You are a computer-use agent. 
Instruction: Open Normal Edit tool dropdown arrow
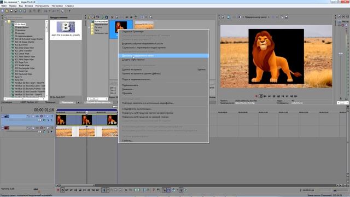(x=108, y=190)
